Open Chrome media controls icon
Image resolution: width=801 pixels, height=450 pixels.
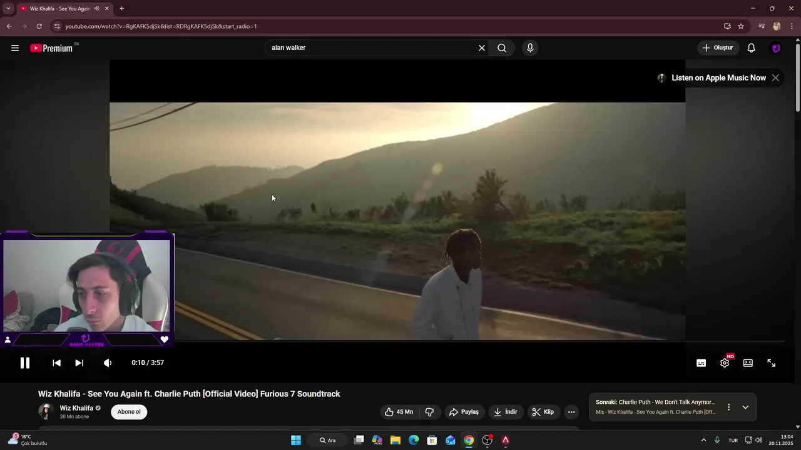pos(762,26)
